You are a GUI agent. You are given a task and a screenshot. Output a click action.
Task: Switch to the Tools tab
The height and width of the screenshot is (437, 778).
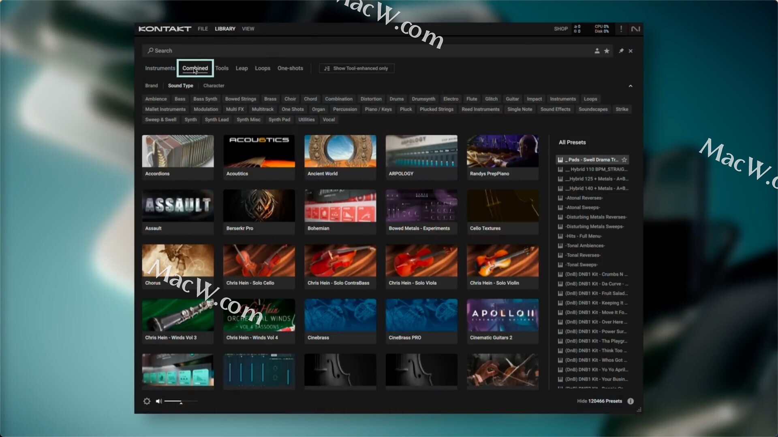pyautogui.click(x=222, y=68)
